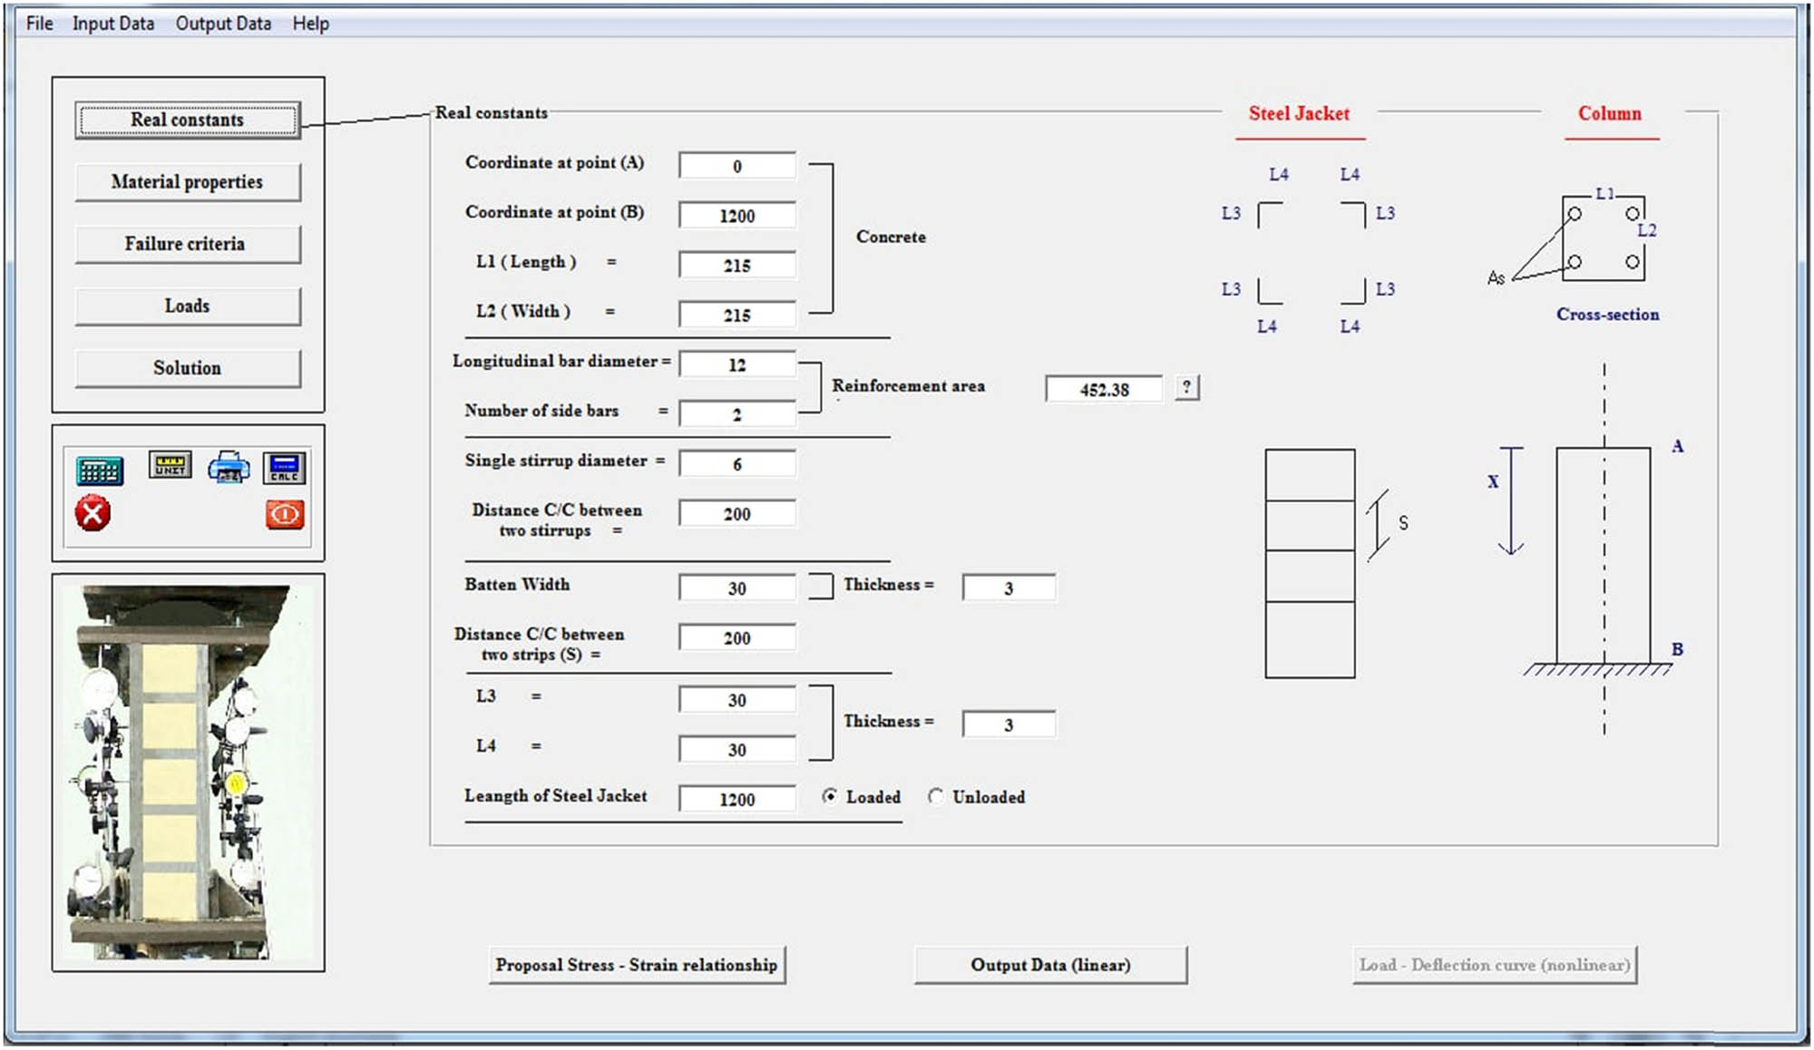Click the teal keyboard icon
Image resolution: width=1814 pixels, height=1050 pixels.
[x=100, y=471]
